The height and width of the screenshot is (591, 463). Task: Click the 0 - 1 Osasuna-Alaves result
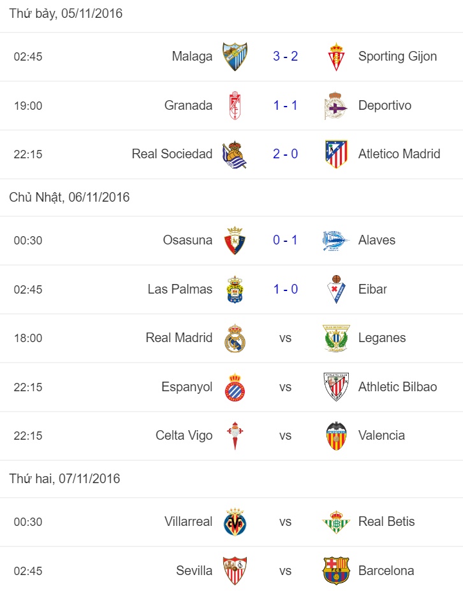click(x=285, y=240)
